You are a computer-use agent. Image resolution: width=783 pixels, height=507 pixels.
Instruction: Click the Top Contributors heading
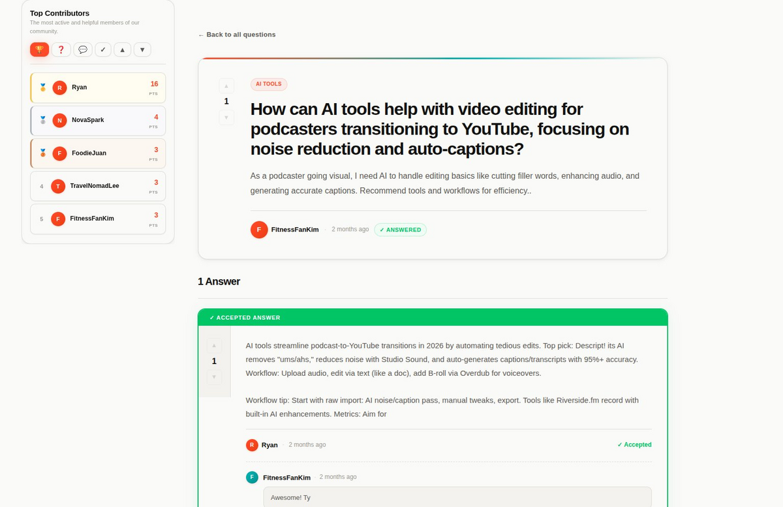(60, 13)
